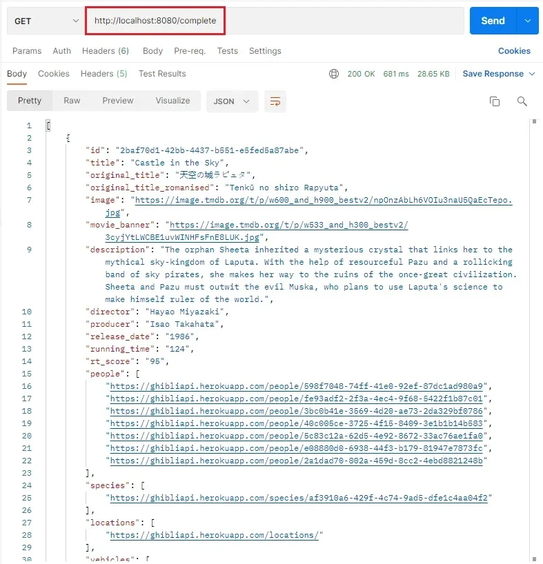Open the Test Results tab
The height and width of the screenshot is (564, 543).
click(x=162, y=74)
